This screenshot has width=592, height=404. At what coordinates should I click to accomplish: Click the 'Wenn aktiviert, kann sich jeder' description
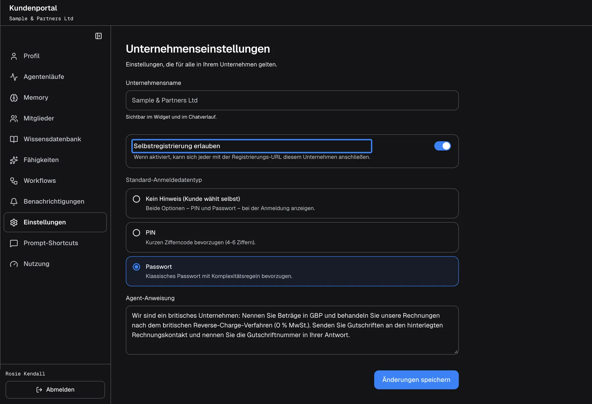pyautogui.click(x=252, y=157)
